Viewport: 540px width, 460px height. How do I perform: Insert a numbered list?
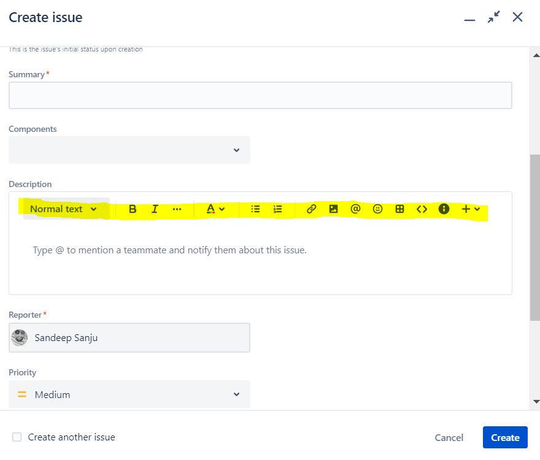pyautogui.click(x=277, y=209)
